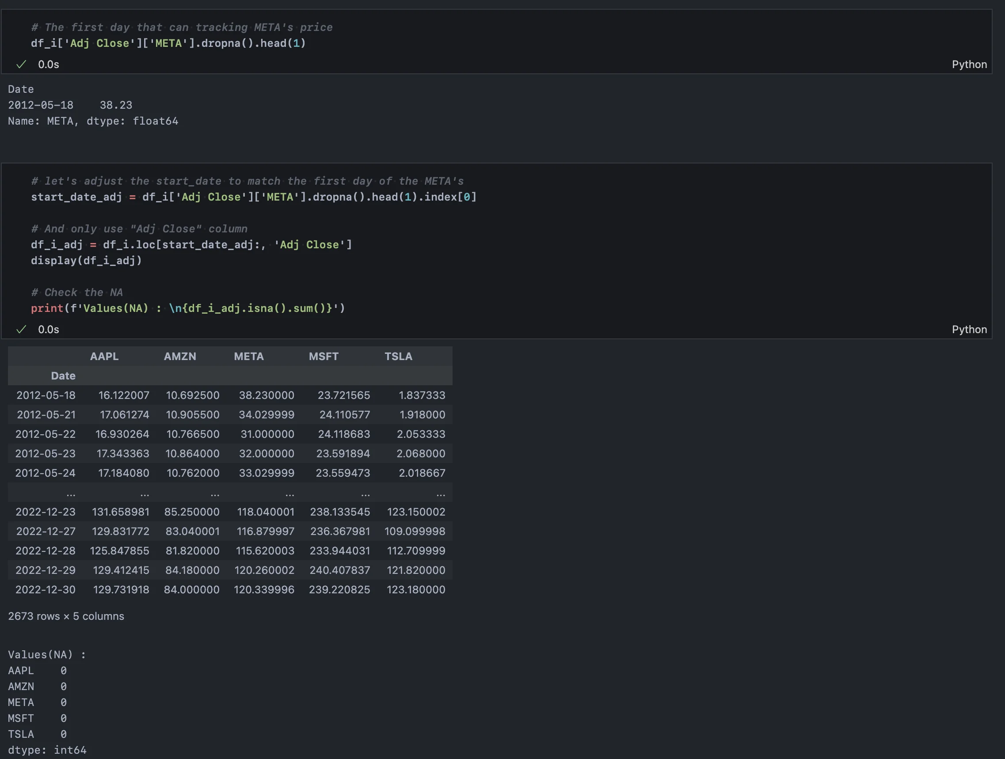Click the META column header
Screen dimensions: 1005x759
coord(248,357)
